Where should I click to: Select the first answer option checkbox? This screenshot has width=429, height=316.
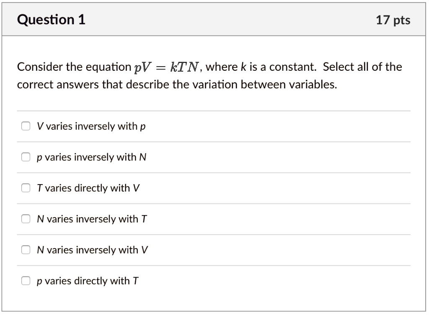point(26,125)
